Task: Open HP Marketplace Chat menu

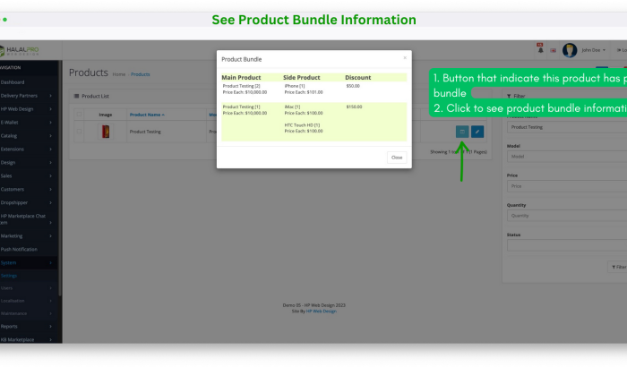Action: coord(28,219)
